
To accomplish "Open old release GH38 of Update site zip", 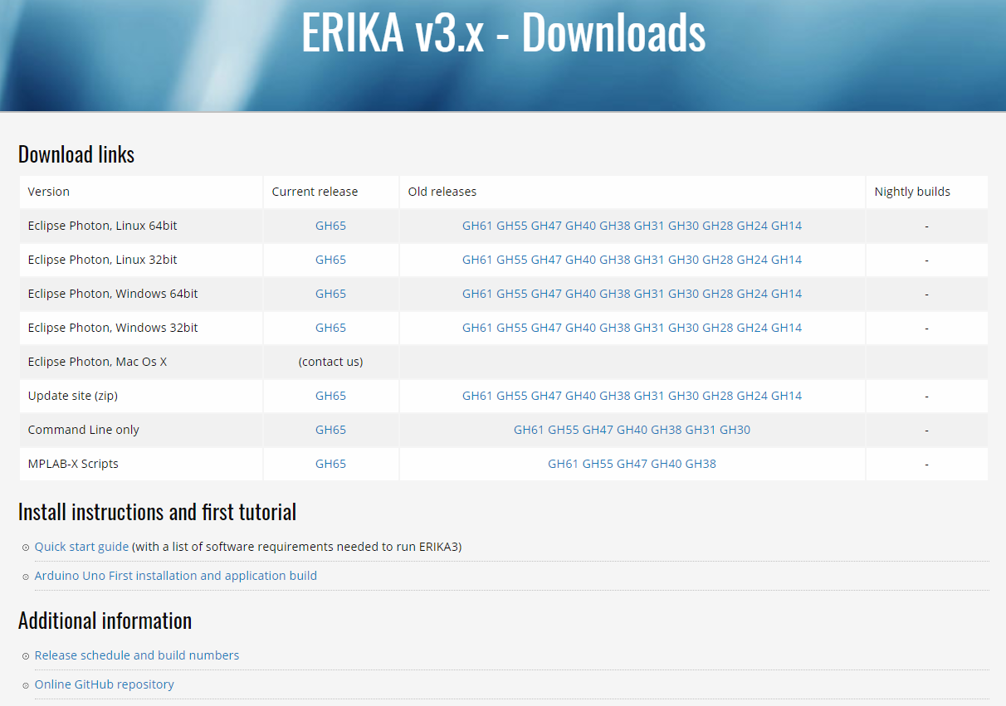I will [x=615, y=396].
